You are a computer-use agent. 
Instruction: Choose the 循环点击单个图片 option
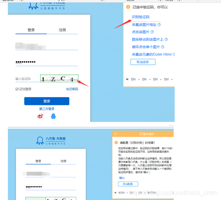[146, 47]
